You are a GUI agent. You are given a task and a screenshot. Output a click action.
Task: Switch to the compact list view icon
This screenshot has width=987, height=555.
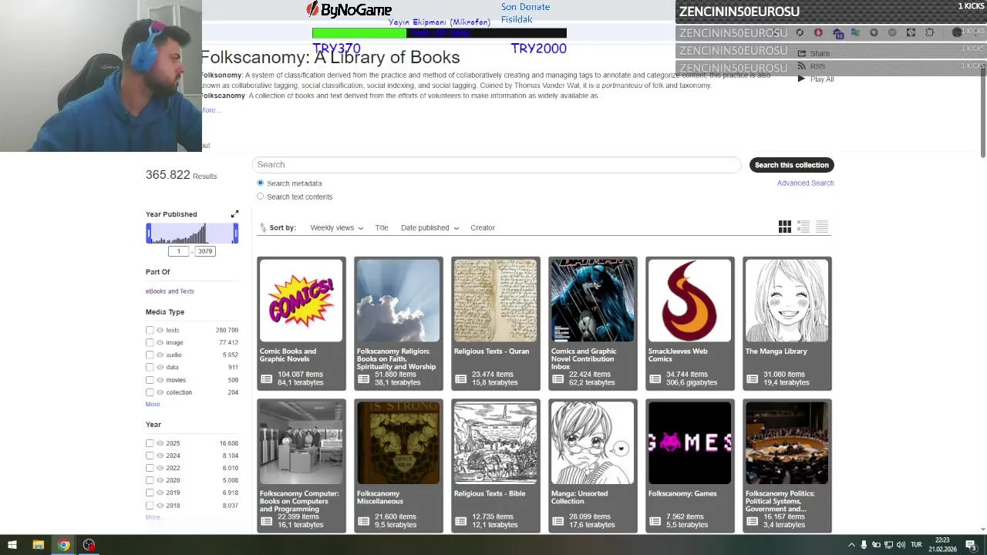point(822,227)
